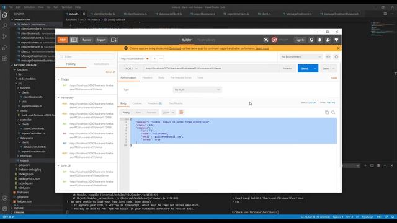
Task: Open VS Code Extensions icon
Action: (x=5, y=58)
